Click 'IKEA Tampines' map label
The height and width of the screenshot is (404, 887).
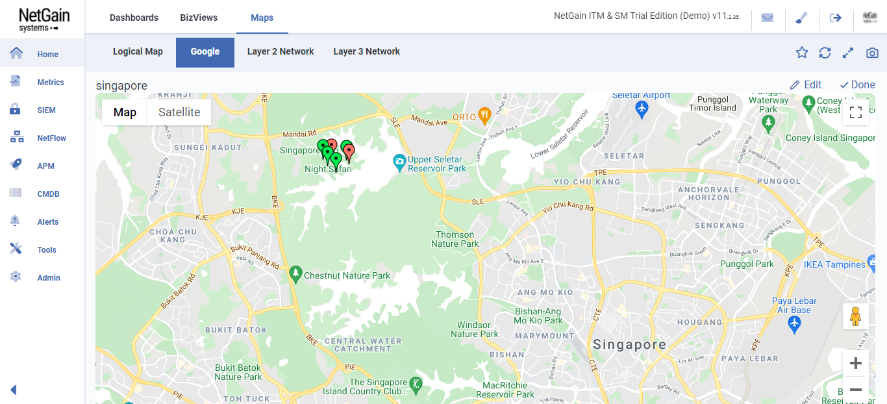[x=834, y=264]
